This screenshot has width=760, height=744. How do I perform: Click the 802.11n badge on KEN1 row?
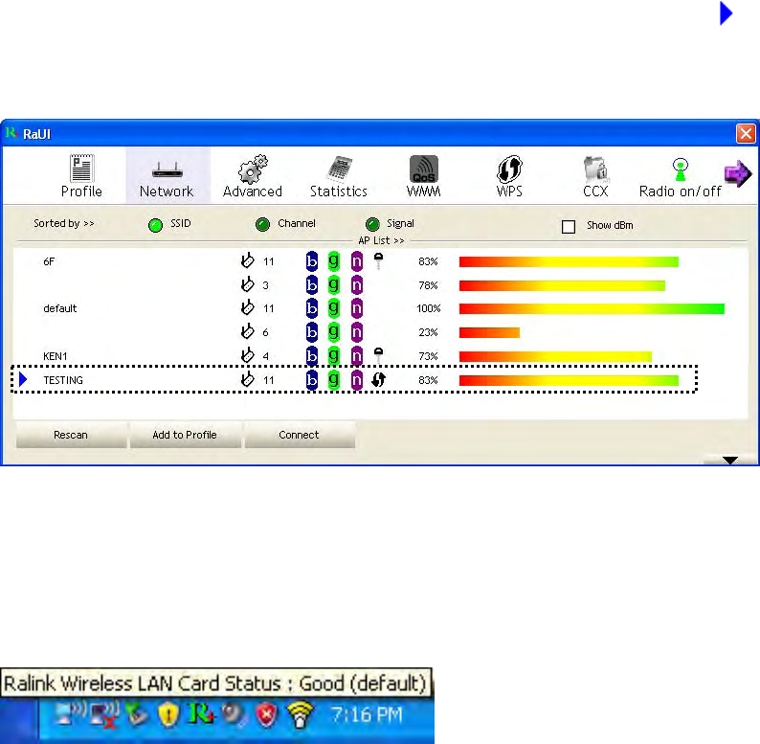(357, 355)
